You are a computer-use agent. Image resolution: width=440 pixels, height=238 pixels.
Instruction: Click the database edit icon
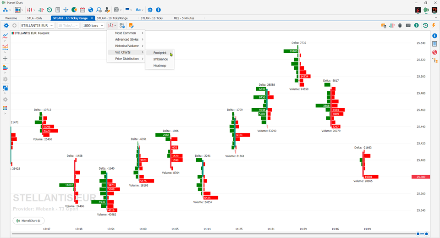click(131, 26)
